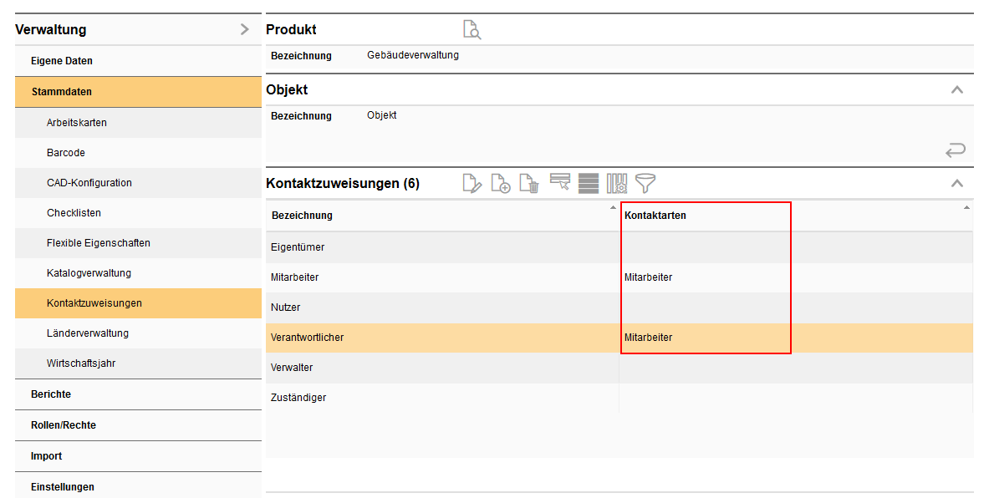Expand the Verwaltung header arrow
The image size is (989, 498).
pos(244,28)
